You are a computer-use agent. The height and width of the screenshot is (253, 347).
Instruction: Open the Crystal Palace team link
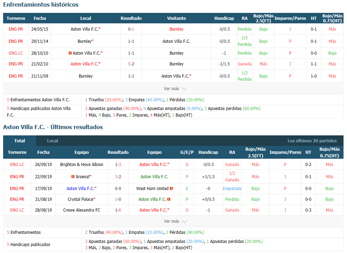(x=81, y=199)
